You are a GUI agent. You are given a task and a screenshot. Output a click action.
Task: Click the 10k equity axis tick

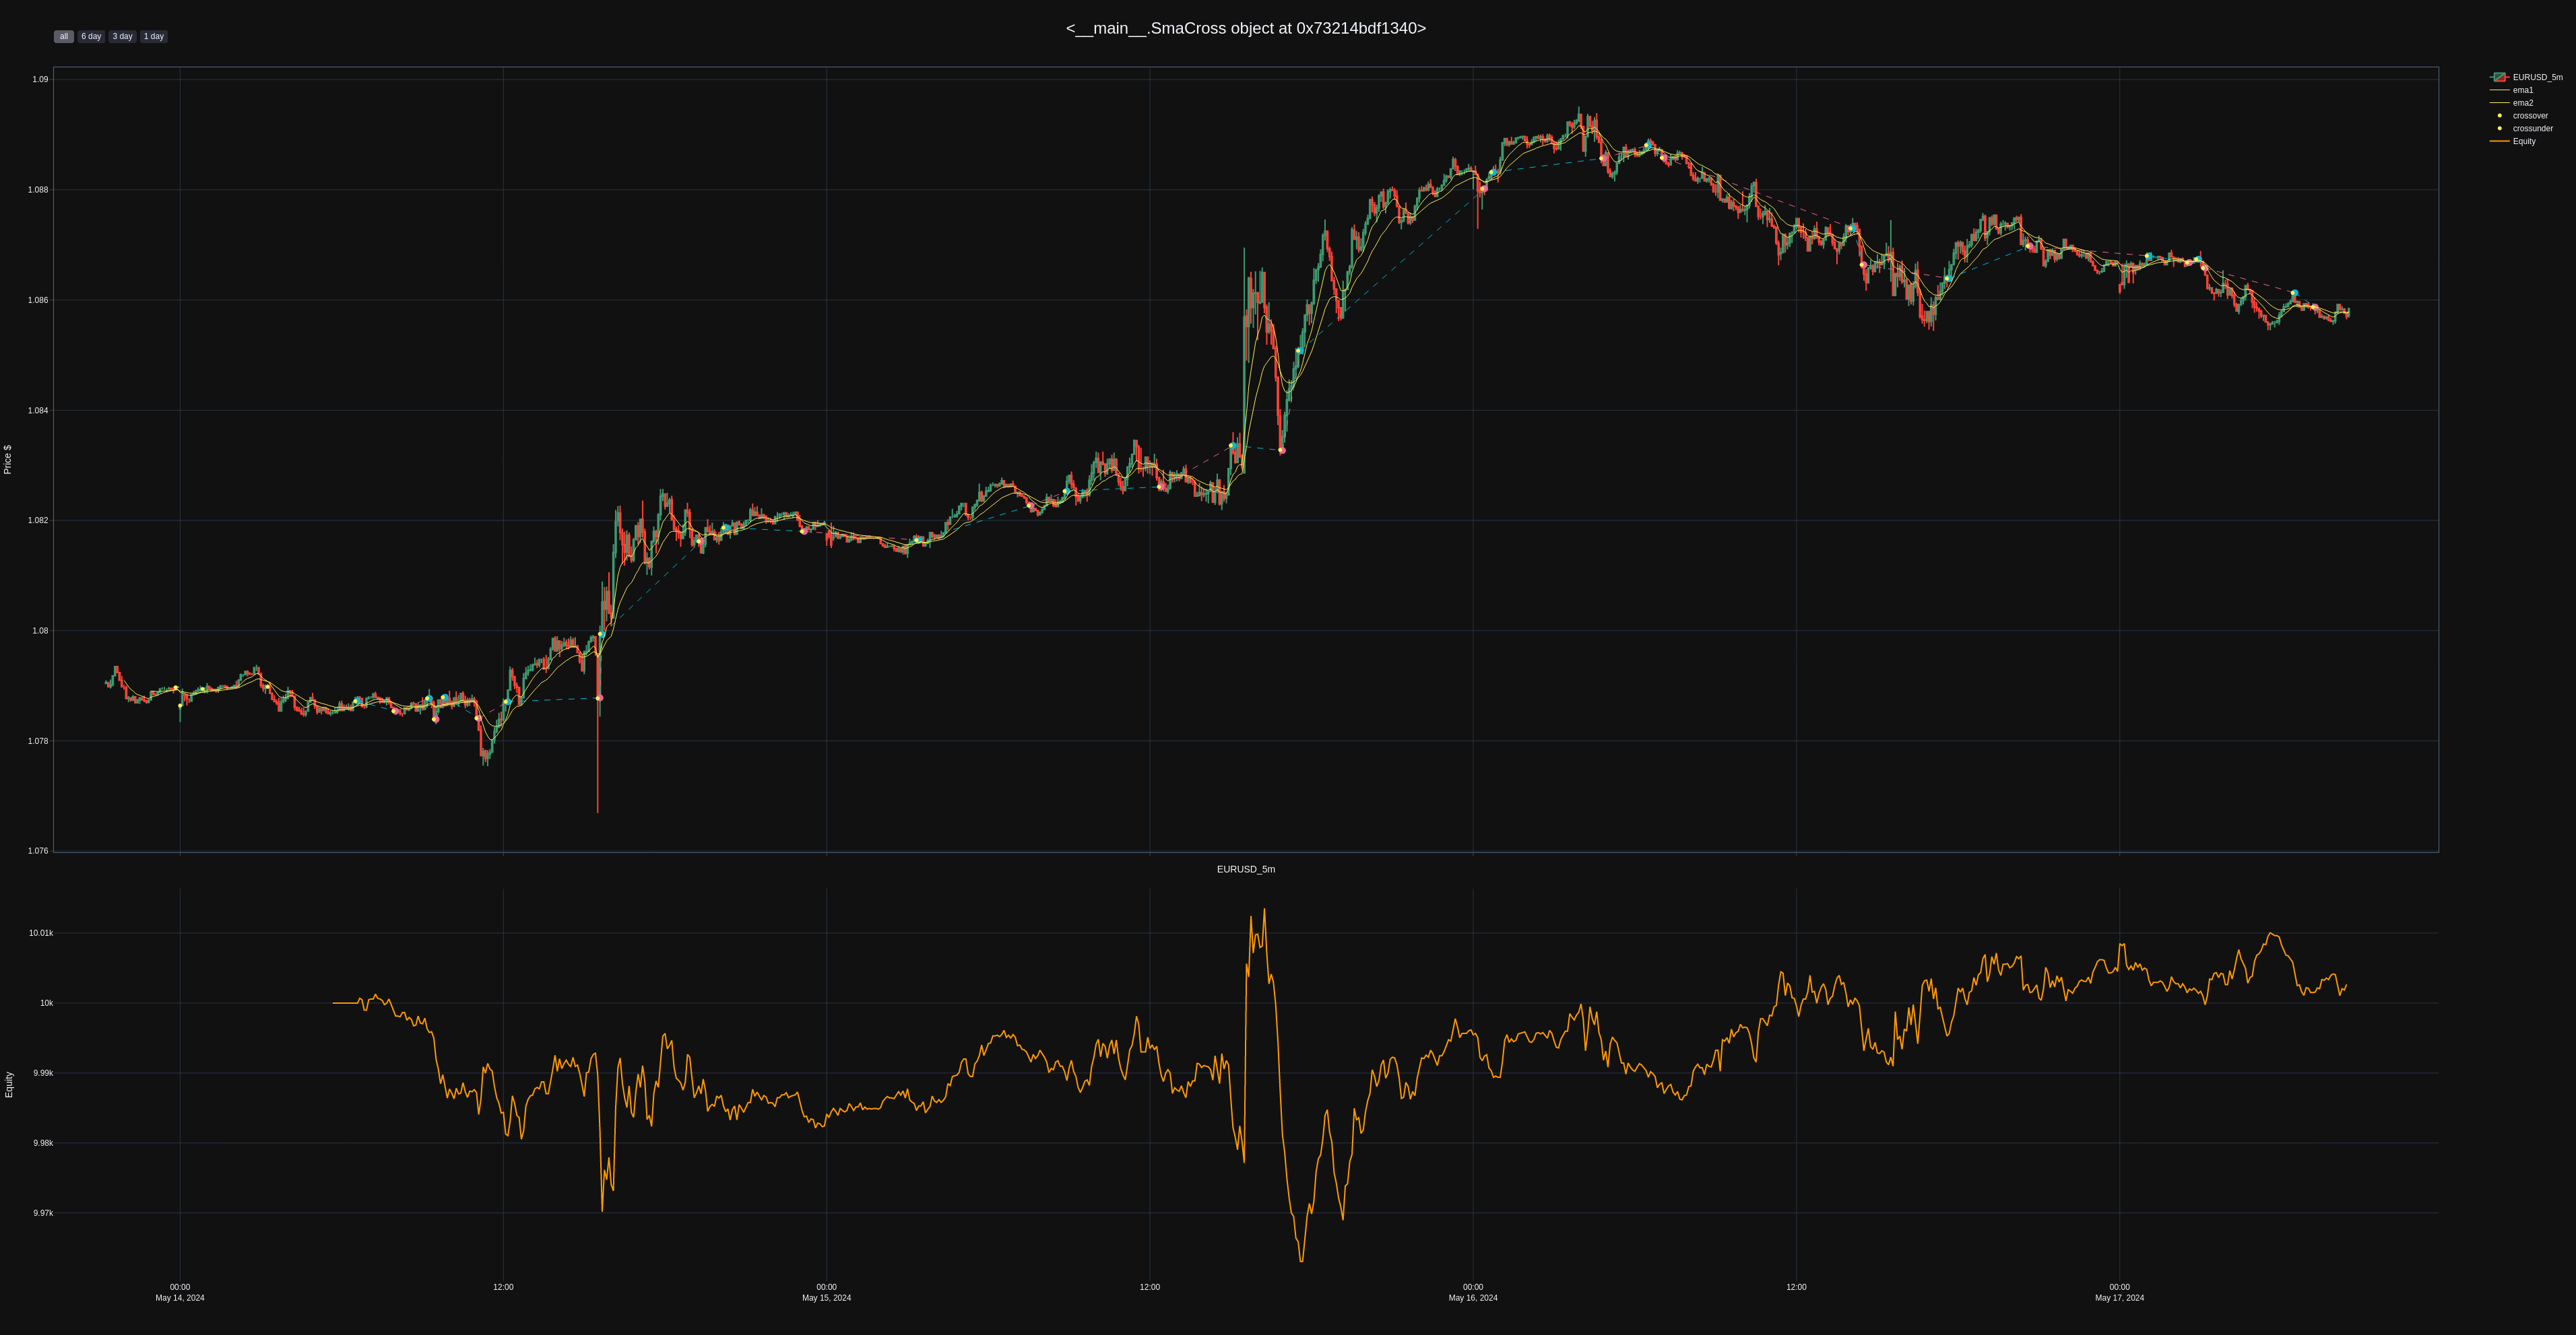46,1003
